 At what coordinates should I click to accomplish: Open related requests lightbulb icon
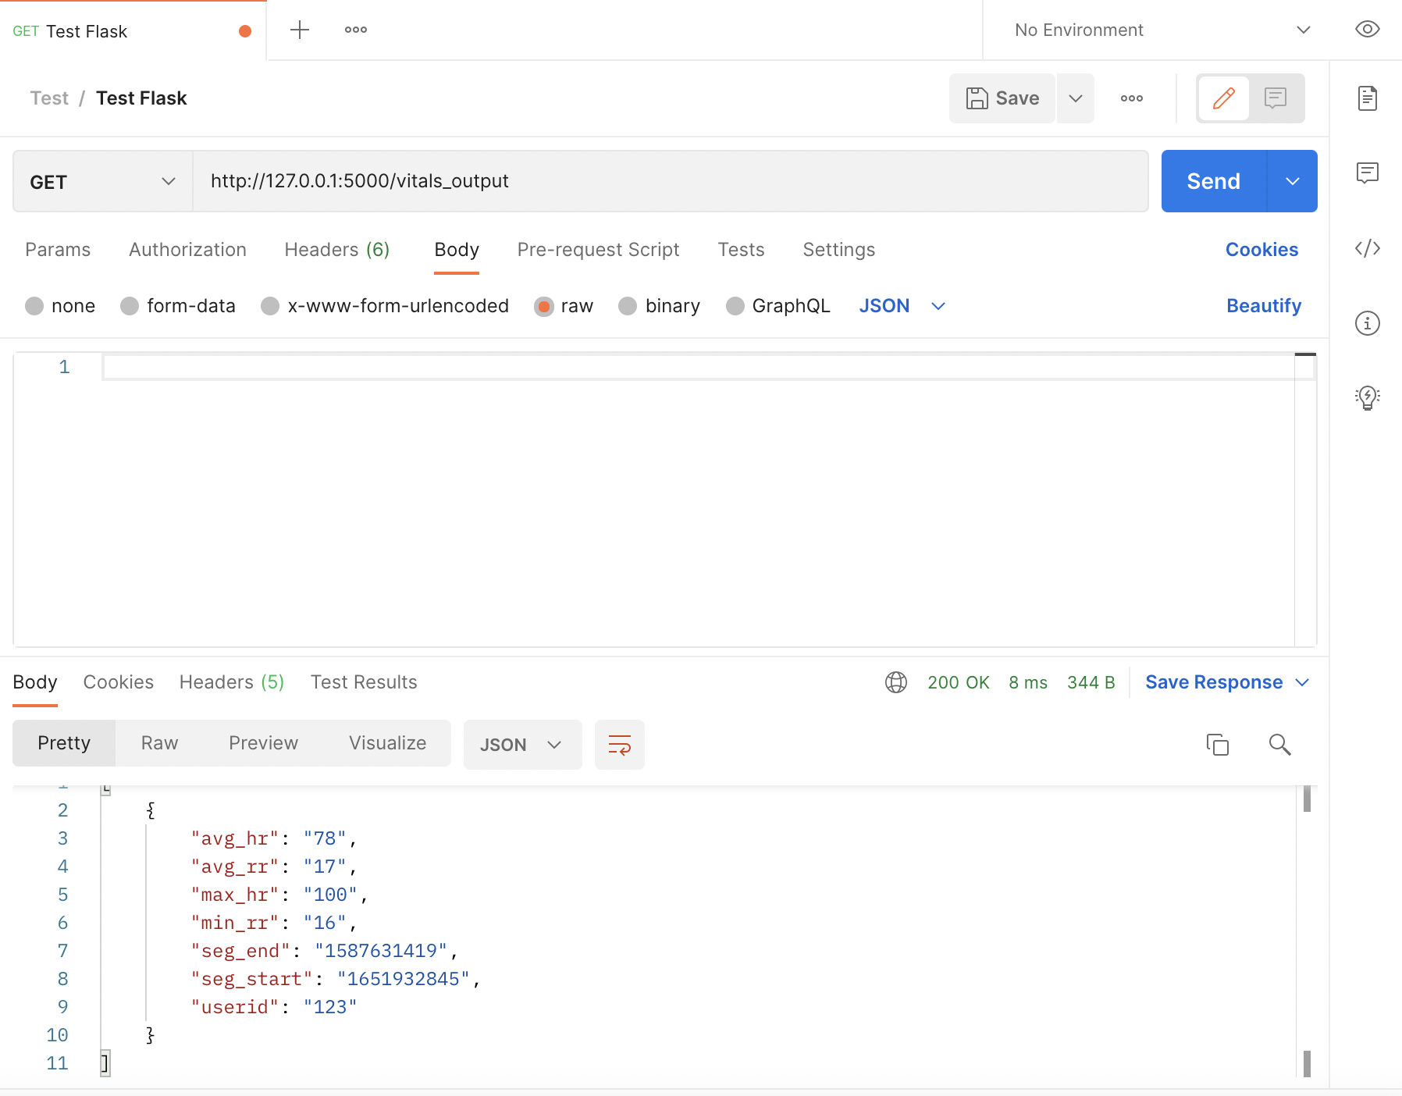point(1368,397)
